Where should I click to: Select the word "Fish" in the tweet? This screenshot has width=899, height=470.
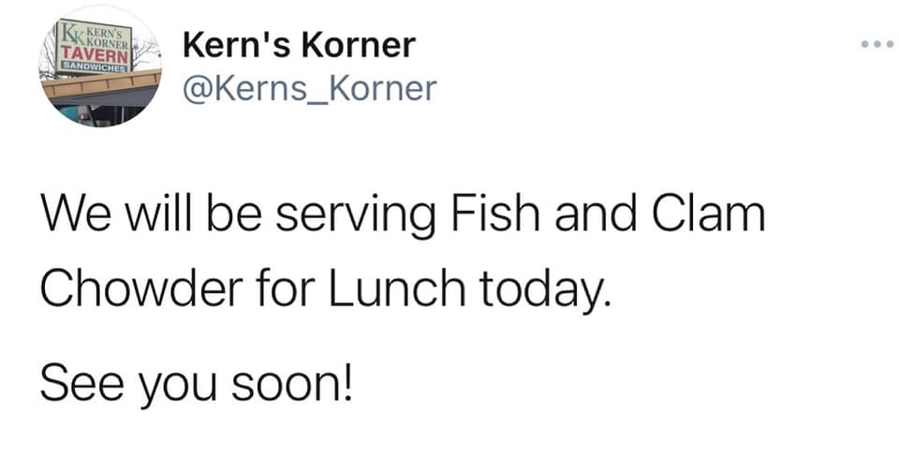coord(496,213)
